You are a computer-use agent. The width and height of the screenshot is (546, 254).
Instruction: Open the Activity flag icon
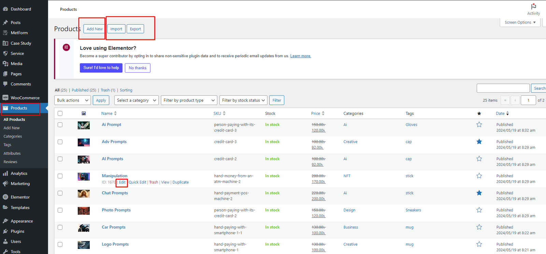click(533, 6)
